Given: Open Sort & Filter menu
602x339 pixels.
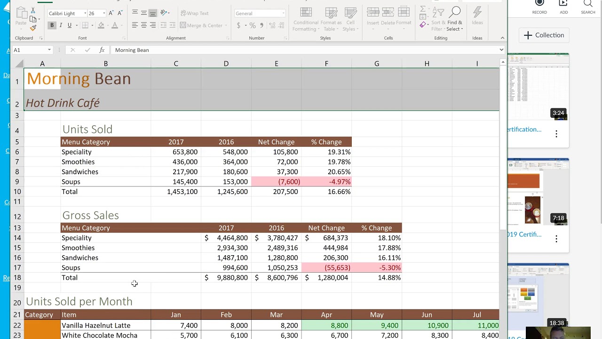Looking at the screenshot, I should (x=438, y=19).
